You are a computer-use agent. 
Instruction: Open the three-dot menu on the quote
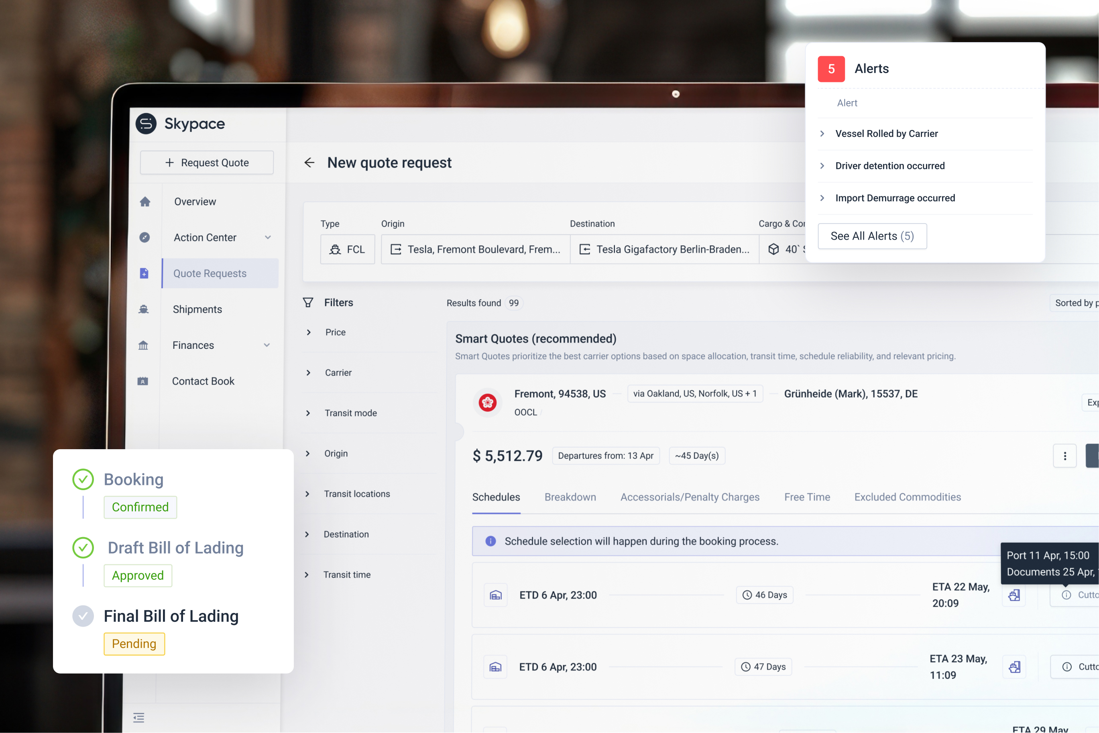(1064, 456)
